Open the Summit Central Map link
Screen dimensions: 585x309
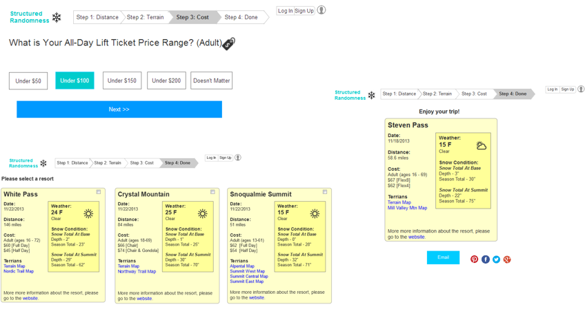point(249,276)
